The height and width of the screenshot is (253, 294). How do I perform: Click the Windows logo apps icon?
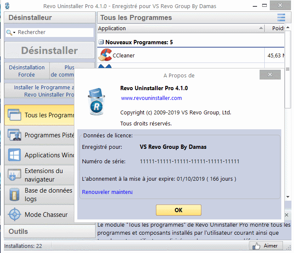point(14,155)
